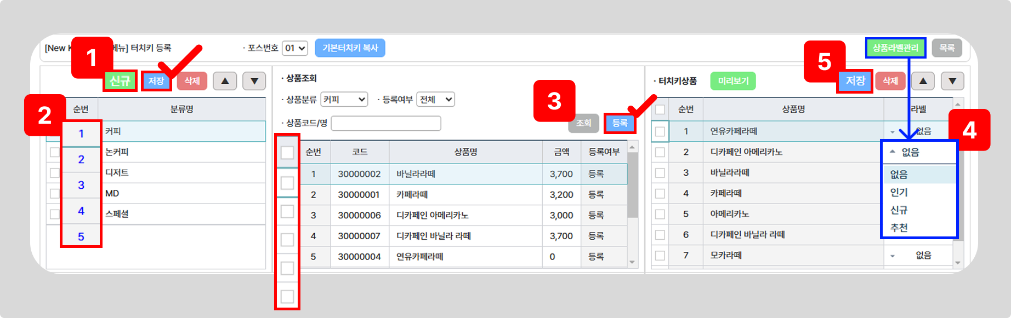The image size is (1011, 318).
Task: Focus the 상품코드/명 search input field
Action: (x=386, y=123)
